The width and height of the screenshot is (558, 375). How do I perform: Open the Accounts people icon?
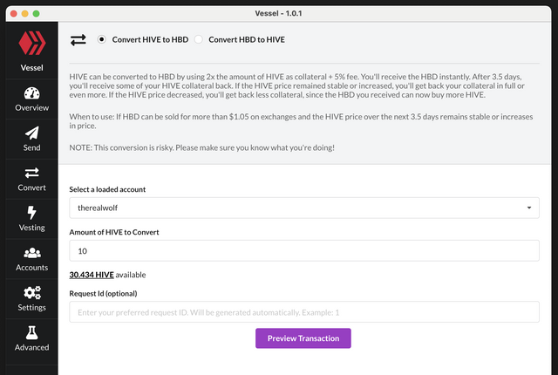pos(32,253)
